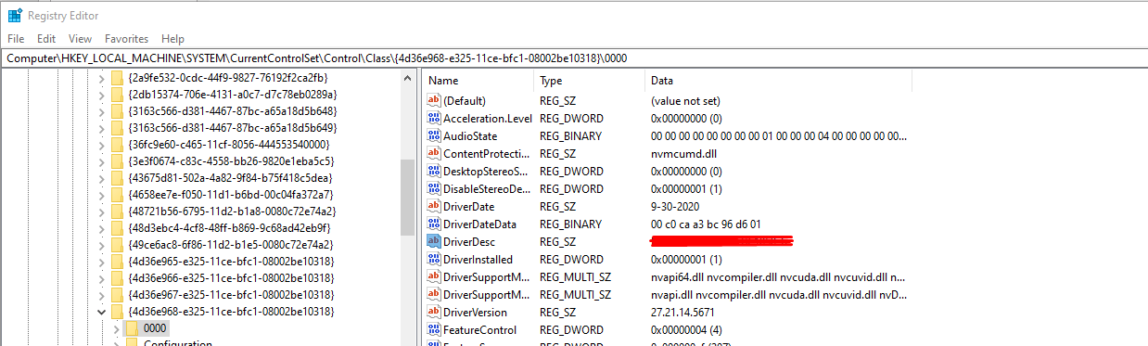This screenshot has height=346, width=1148.
Task: Click folder icon of {48d3ebc4-4cf8-48ff-b869-9c68ad42eb9f}
Action: [x=117, y=227]
